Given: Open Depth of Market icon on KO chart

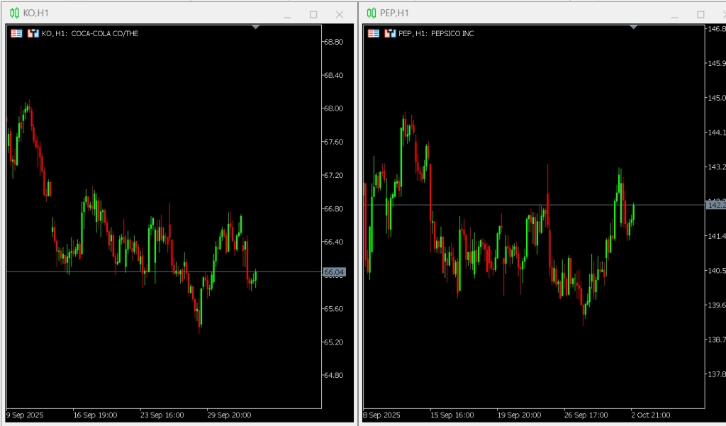Looking at the screenshot, I should pos(33,33).
